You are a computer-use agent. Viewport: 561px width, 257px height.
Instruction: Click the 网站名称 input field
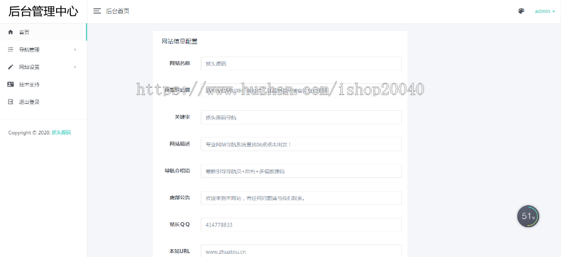coord(301,63)
